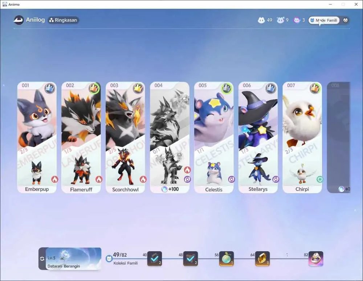Screen dimensions: 363x281
Task: Click the Flameruff name label
Action: 81,190
